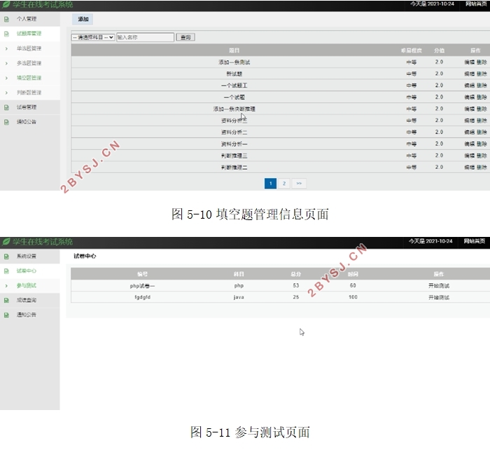Click 删除 for the 判断推理三 row
This screenshot has width=490, height=450.
(x=482, y=156)
